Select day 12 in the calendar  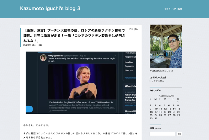[165, 109]
